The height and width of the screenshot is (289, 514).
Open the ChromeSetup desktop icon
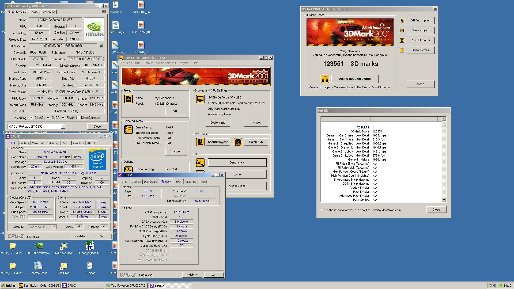click(38, 268)
